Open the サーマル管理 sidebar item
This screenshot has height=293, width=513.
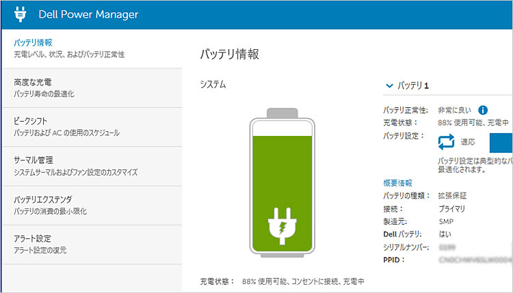coord(92,166)
